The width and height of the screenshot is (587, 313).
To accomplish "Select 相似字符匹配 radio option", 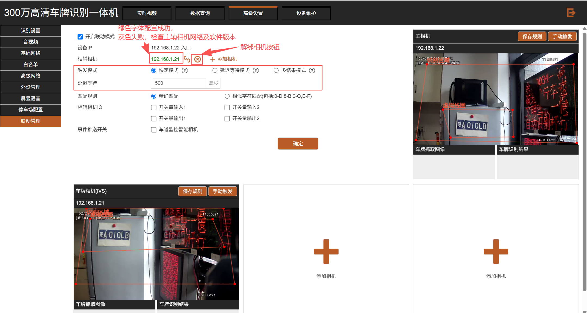I will point(227,96).
